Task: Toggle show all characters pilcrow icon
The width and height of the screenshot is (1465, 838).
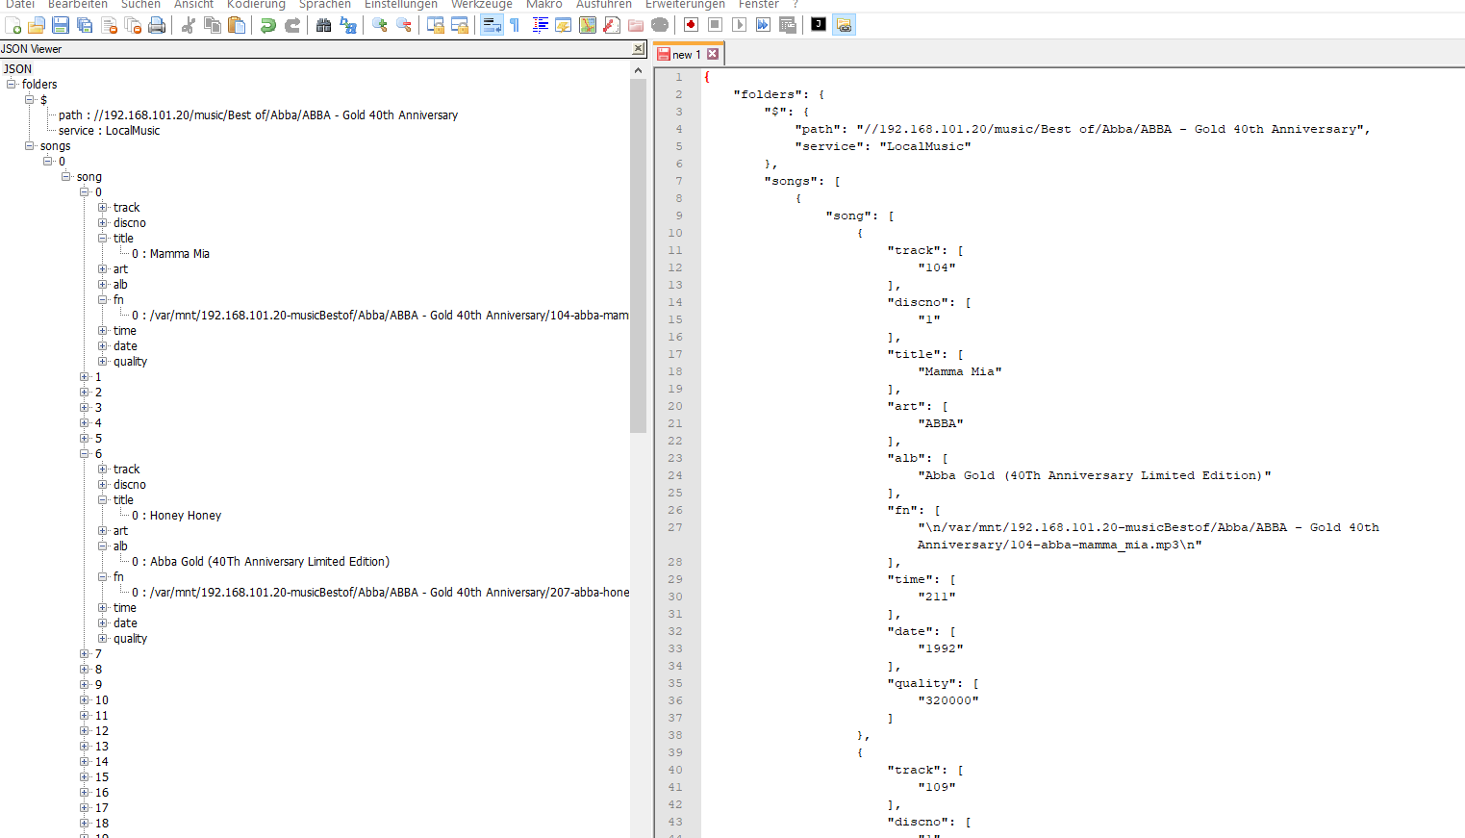Action: tap(516, 25)
